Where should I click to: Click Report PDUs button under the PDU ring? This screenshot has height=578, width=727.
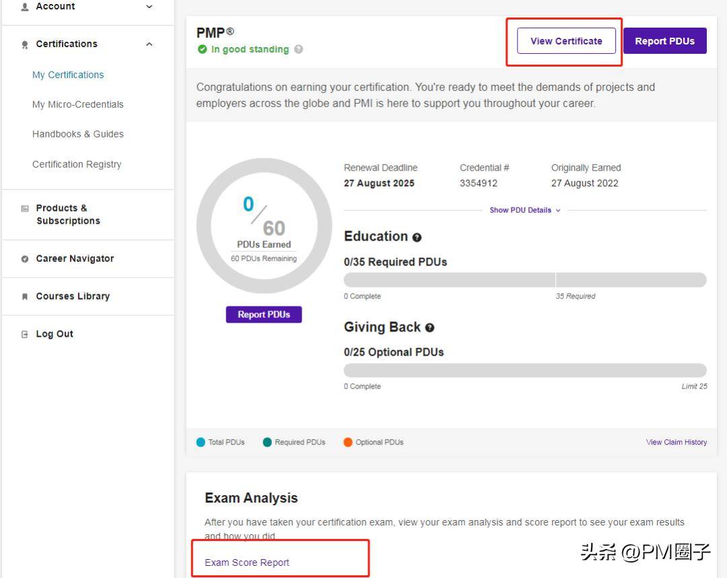(264, 315)
